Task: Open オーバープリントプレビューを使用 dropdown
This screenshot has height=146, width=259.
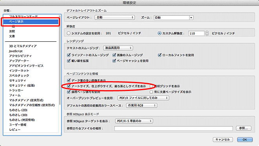Action: tap(143, 98)
